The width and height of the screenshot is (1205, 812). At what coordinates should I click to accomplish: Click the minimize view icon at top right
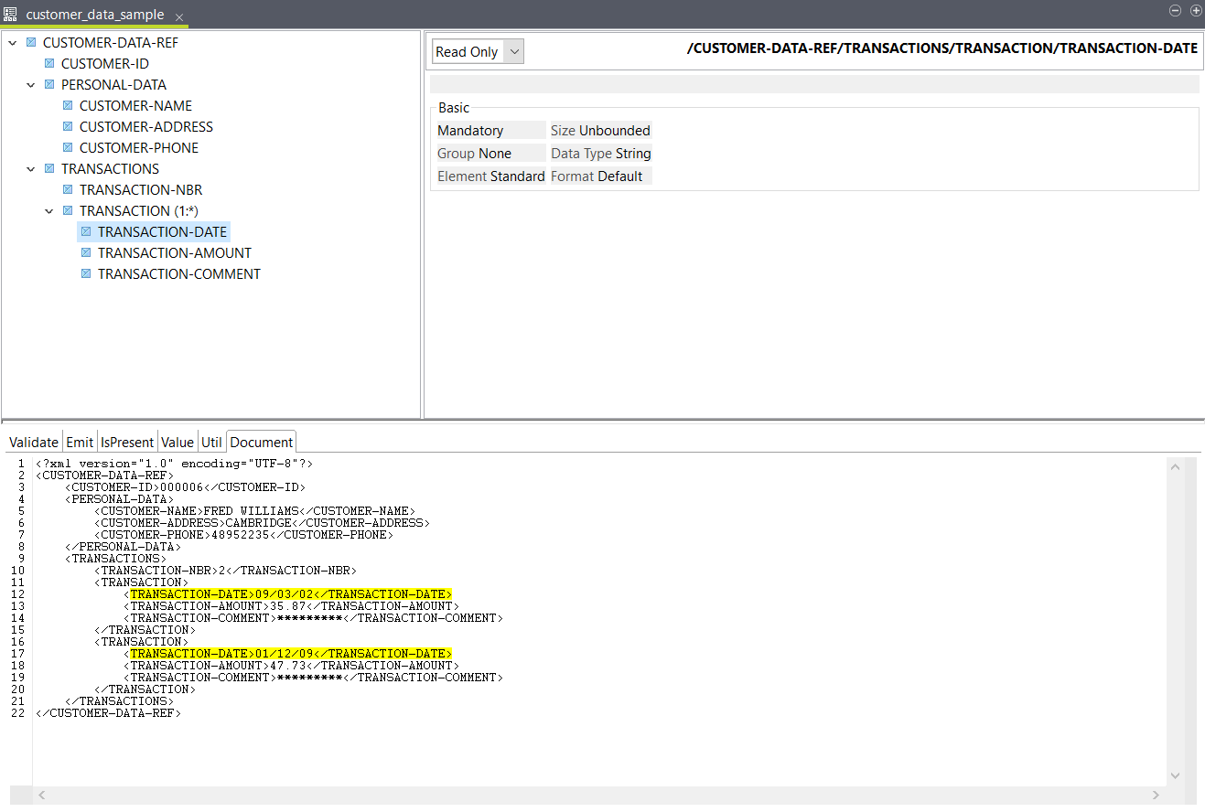(1176, 11)
